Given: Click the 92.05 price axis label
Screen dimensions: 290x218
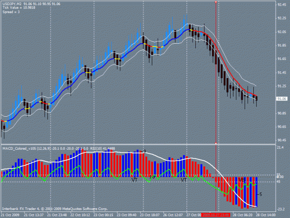Looking at the screenshot, I should (x=282, y=32).
